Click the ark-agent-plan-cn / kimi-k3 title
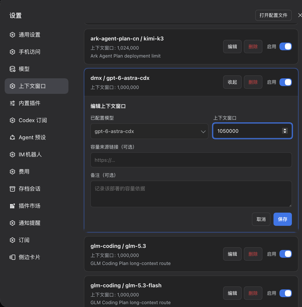Image resolution: width=302 pixels, height=307 pixels. [127, 39]
